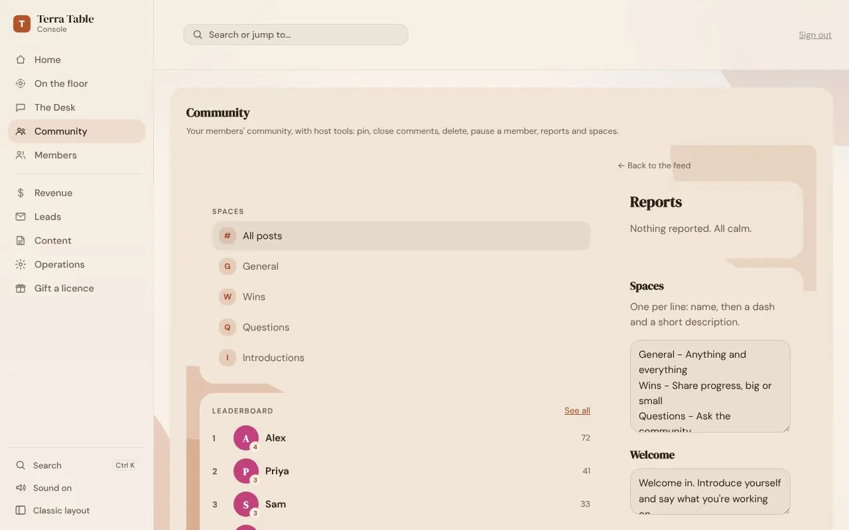Focus the Search or jump to field
Viewport: 849px width, 530px height.
click(x=296, y=34)
